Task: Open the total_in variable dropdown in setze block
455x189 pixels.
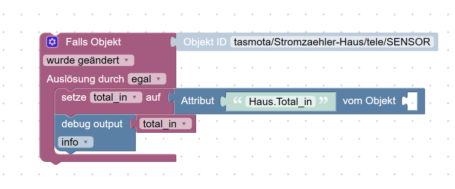Action: click(116, 97)
